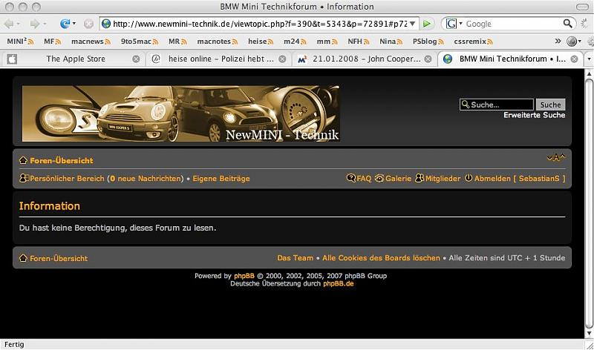This screenshot has width=594, height=350.
Task: Expand the bookmarks bar overflow chevron
Action: [x=557, y=41]
